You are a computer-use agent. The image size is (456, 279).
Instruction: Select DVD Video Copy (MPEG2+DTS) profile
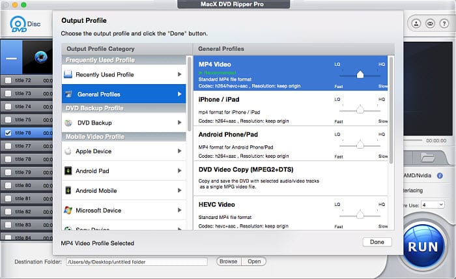tap(291, 179)
